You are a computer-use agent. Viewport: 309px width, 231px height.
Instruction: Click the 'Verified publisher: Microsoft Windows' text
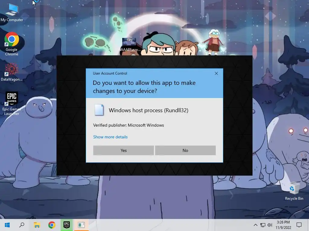129,125
